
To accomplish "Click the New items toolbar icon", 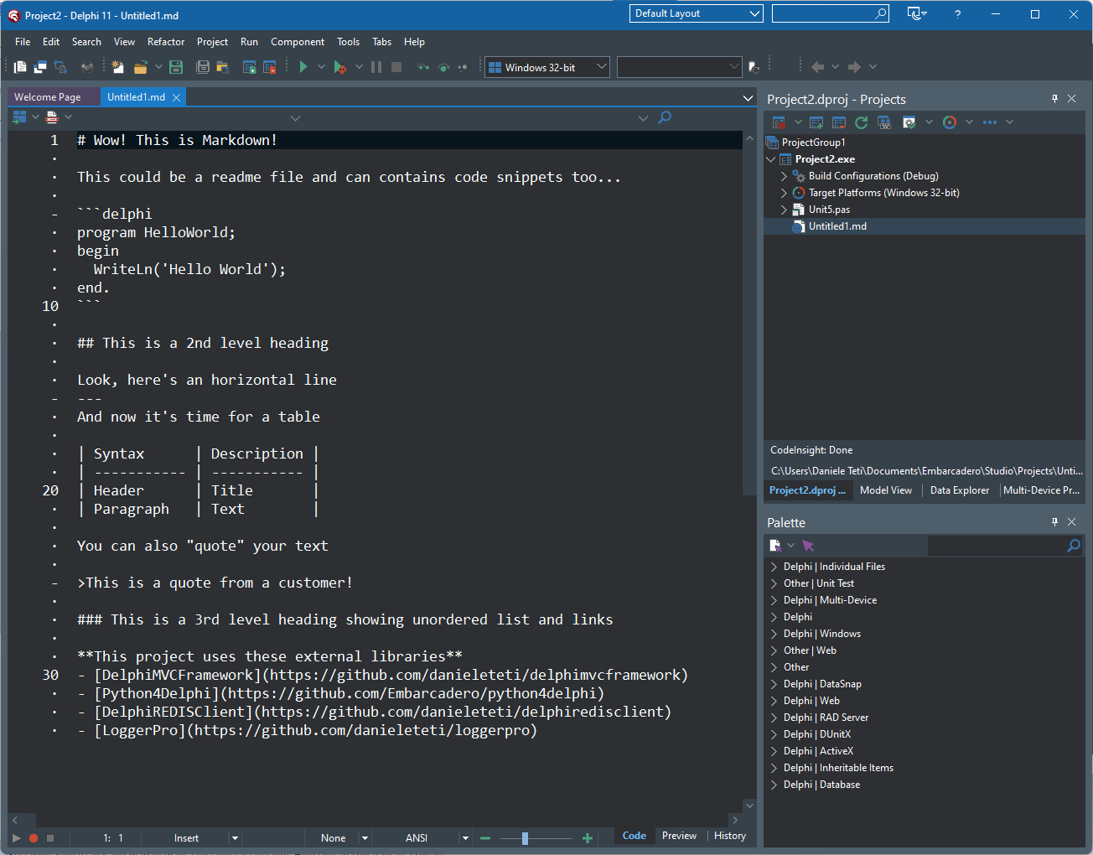I will tap(118, 67).
